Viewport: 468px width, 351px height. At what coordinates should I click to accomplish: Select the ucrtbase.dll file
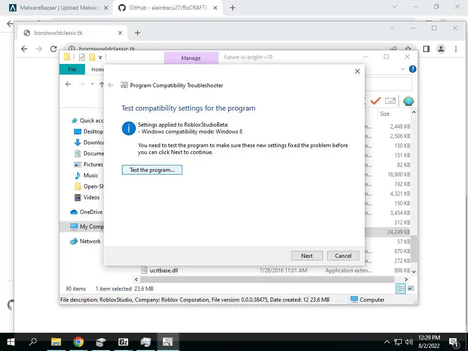[x=164, y=271]
